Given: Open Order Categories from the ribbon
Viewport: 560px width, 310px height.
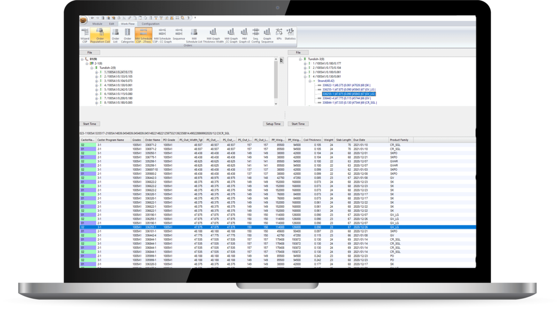Looking at the screenshot, I should point(127,34).
